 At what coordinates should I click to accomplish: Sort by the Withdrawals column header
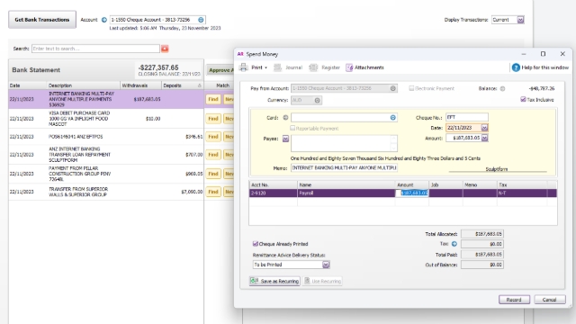(140, 85)
